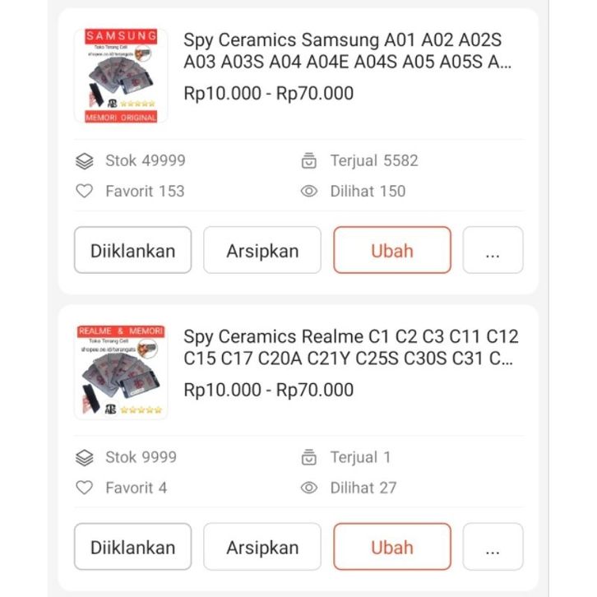Archive the Realme Spy Ceramics listing
Screen dimensions: 597x597
pos(262,547)
